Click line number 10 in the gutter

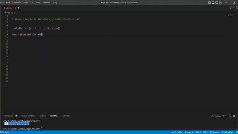[x=7, y=44]
